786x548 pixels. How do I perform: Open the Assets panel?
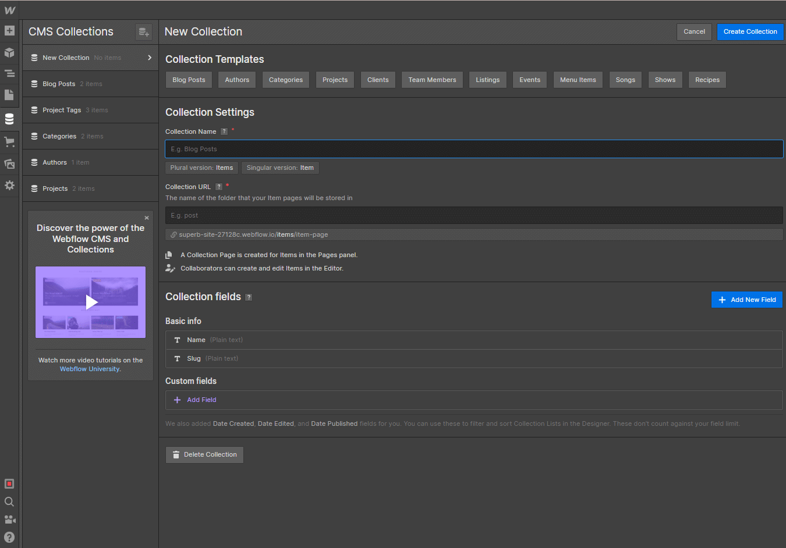9,163
